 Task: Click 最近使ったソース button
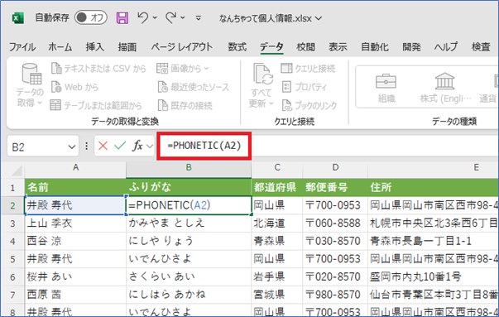click(194, 87)
